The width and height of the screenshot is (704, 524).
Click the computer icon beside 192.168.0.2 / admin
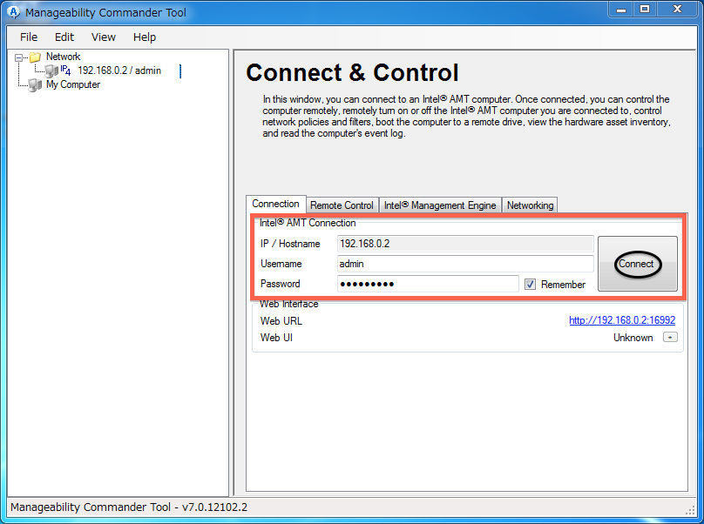(51, 71)
